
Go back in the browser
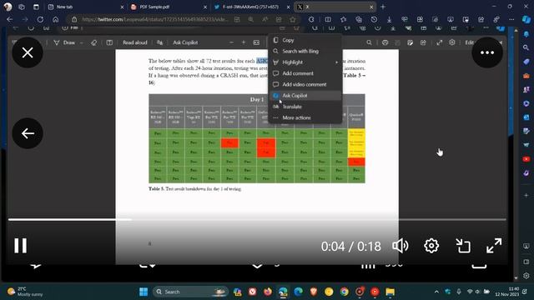tap(9, 19)
